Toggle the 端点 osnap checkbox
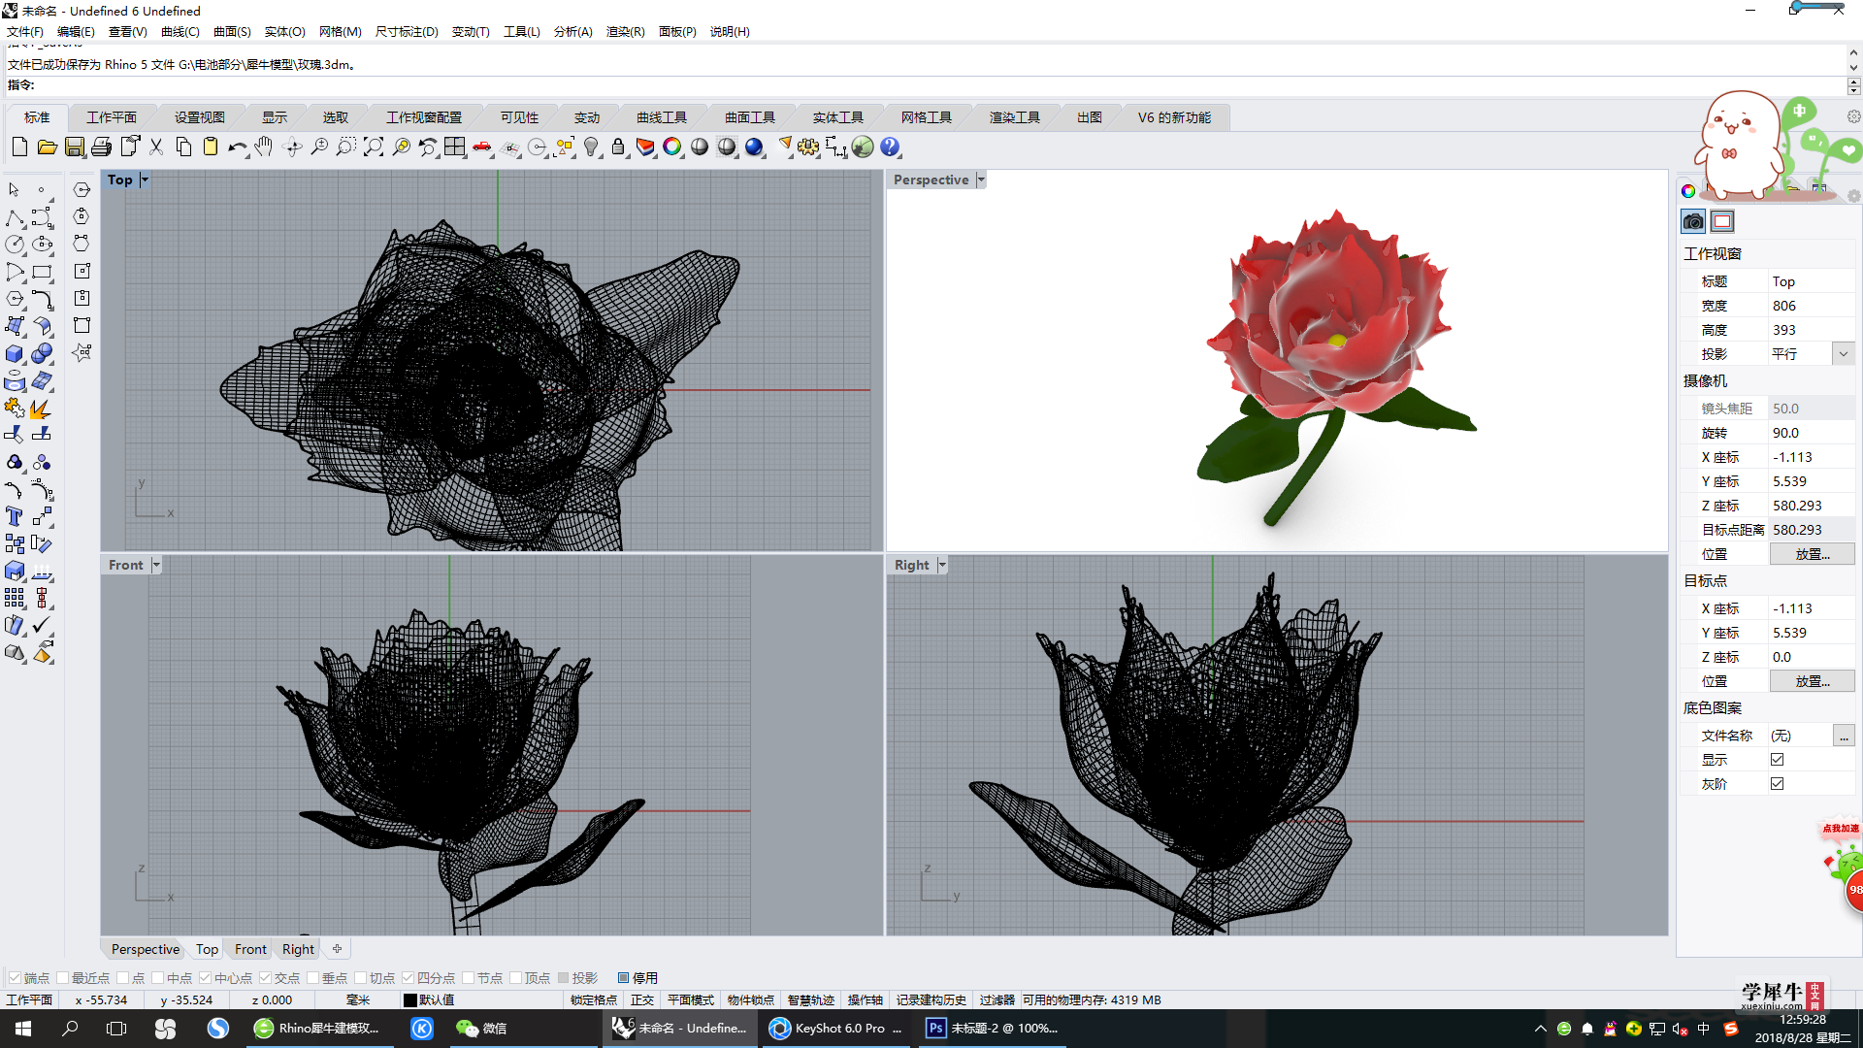The width and height of the screenshot is (1863, 1048). click(x=15, y=977)
